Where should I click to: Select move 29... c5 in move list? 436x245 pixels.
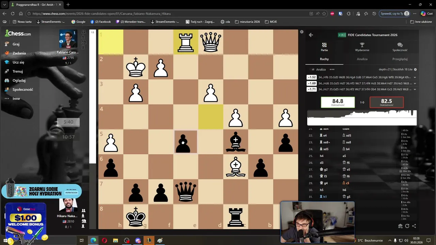coord(346,183)
